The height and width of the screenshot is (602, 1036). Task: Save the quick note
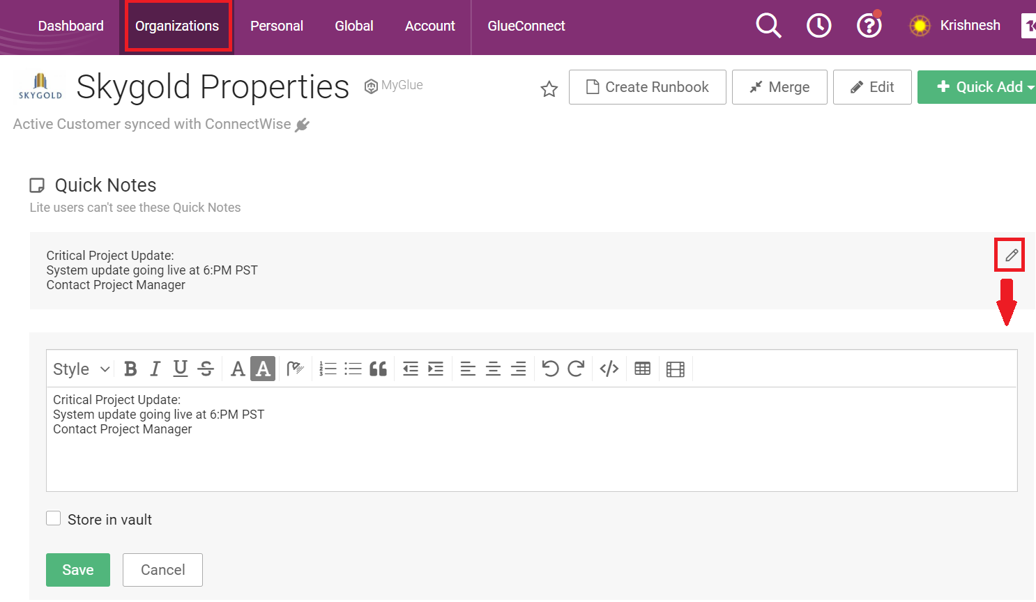click(78, 570)
